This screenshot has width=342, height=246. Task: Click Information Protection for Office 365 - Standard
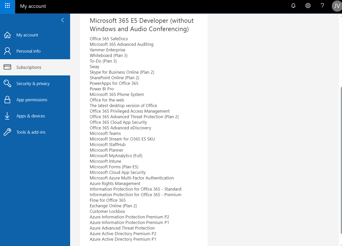click(x=135, y=189)
